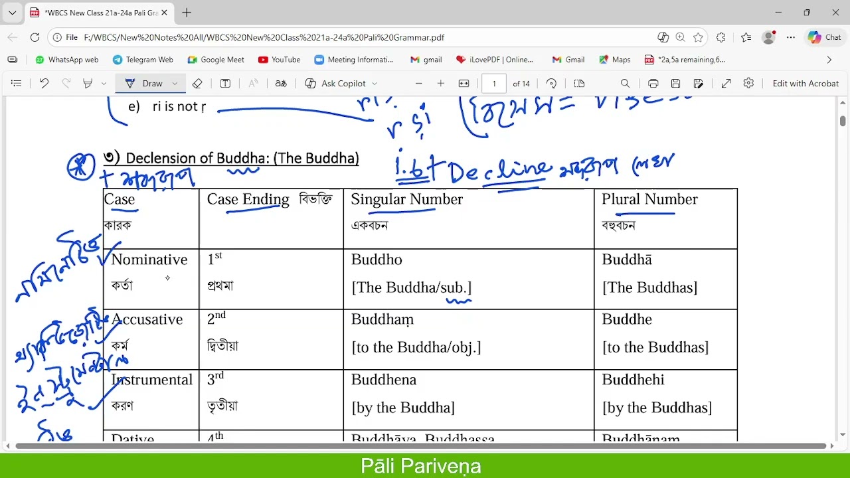Click Edit with Acrobat

806,84
